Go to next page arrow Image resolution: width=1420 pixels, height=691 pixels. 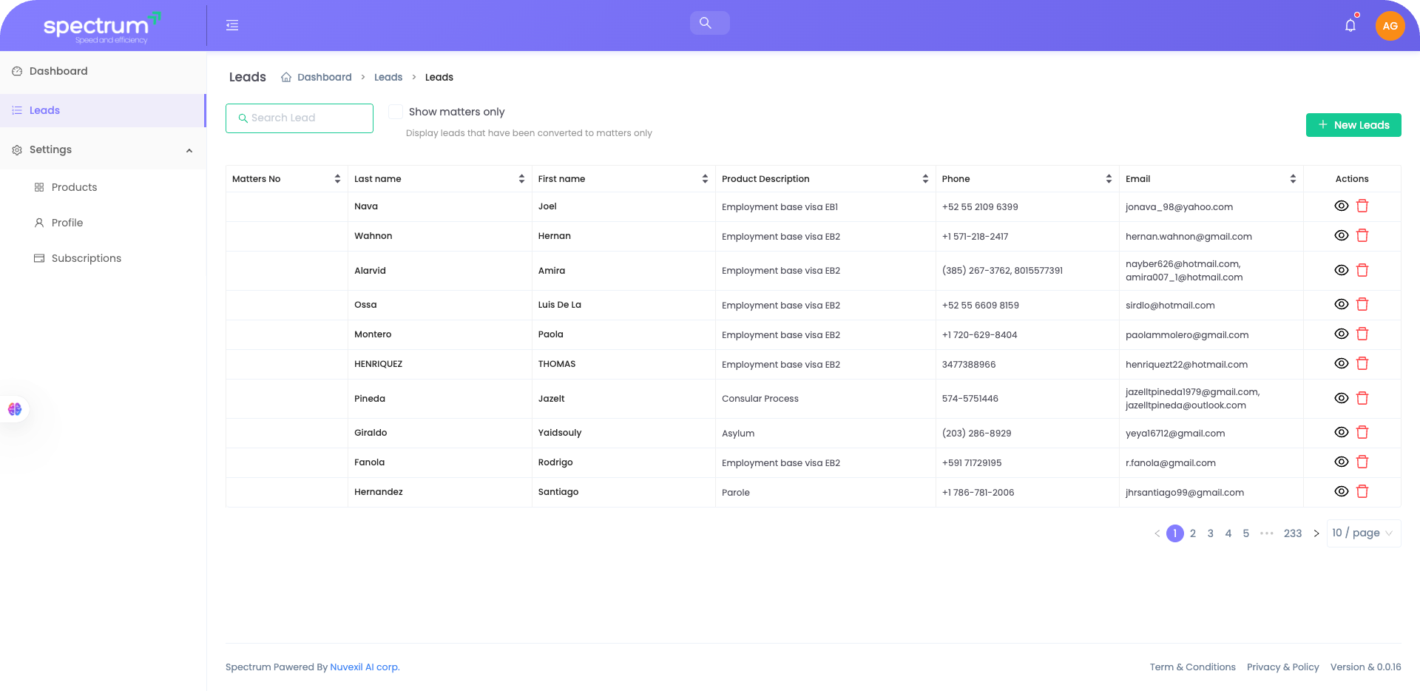[1316, 533]
